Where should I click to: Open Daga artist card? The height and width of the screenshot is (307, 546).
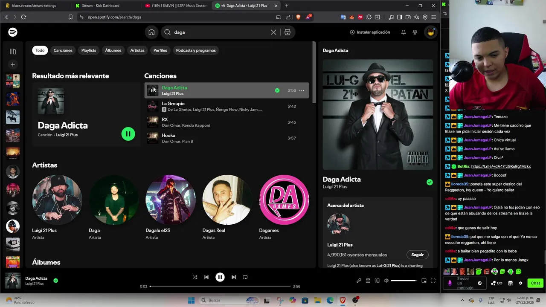(114, 207)
